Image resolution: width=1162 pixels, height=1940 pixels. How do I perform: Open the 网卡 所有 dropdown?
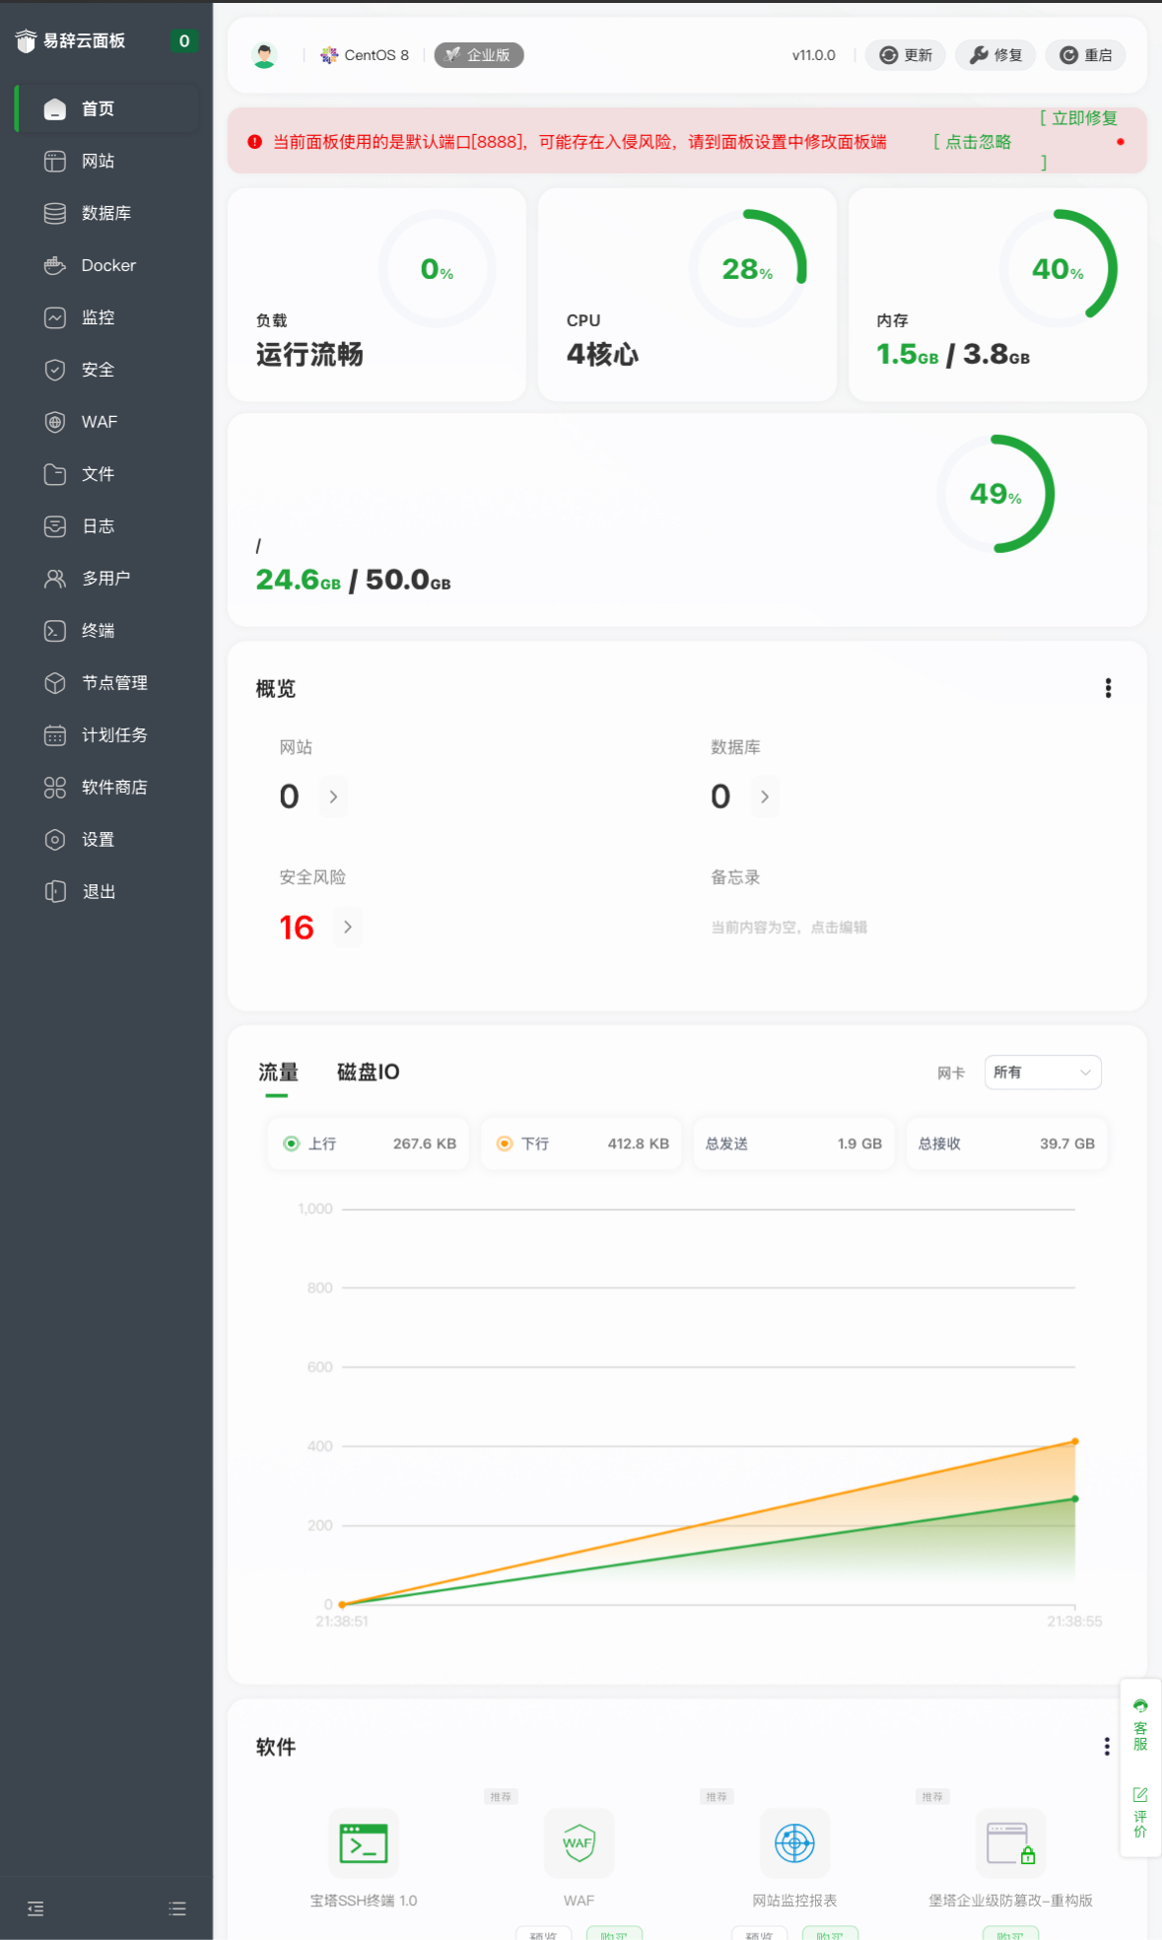[1043, 1074]
